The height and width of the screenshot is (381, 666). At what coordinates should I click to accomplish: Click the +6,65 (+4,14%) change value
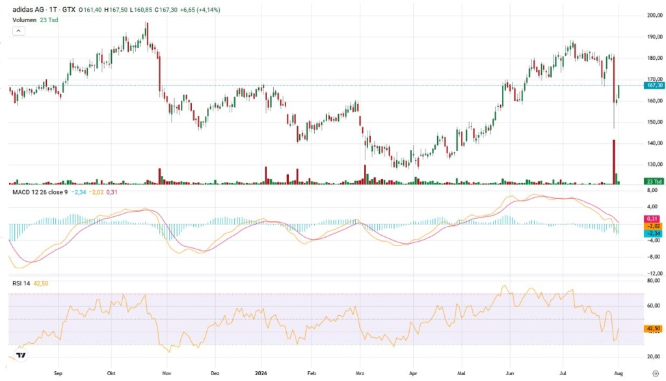coord(200,9)
